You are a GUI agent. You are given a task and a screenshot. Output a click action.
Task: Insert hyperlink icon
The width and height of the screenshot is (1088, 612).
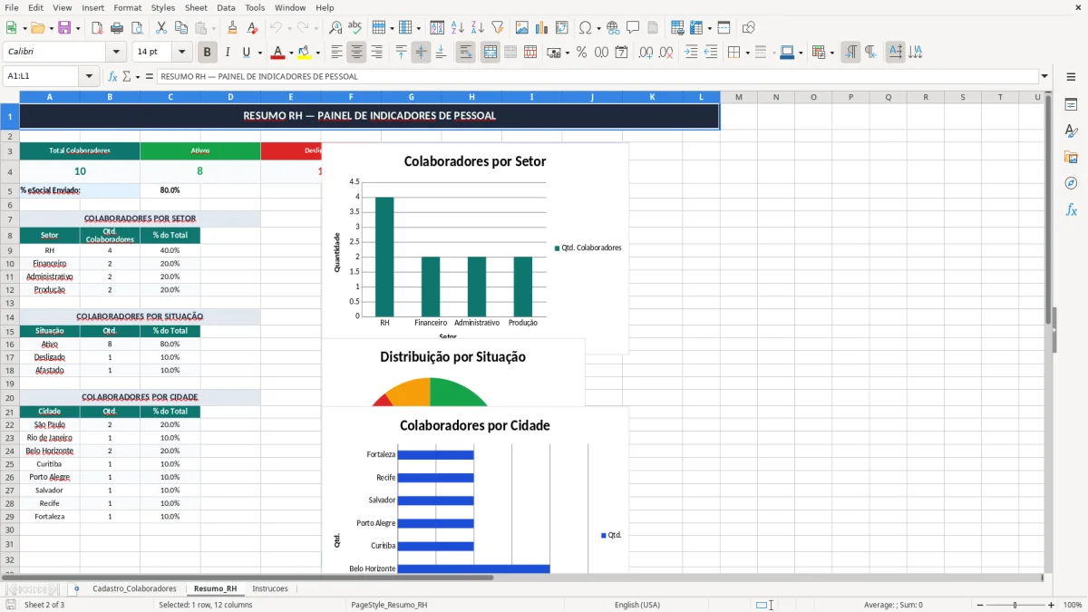click(x=613, y=28)
